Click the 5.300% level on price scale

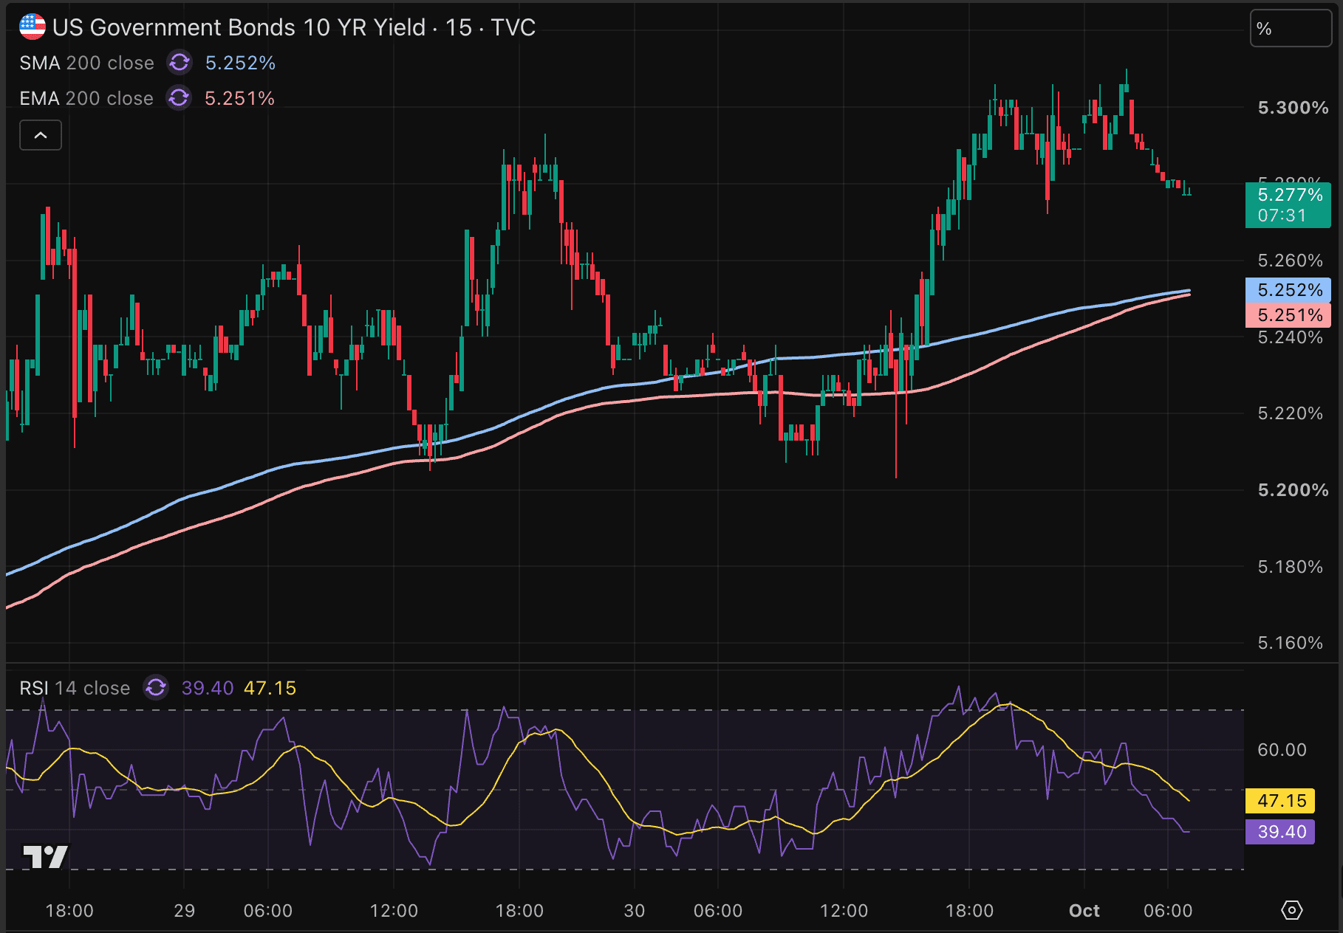1293,108
